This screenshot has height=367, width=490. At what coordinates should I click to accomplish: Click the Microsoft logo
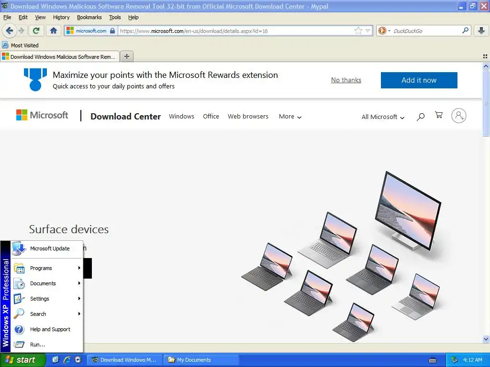42,115
